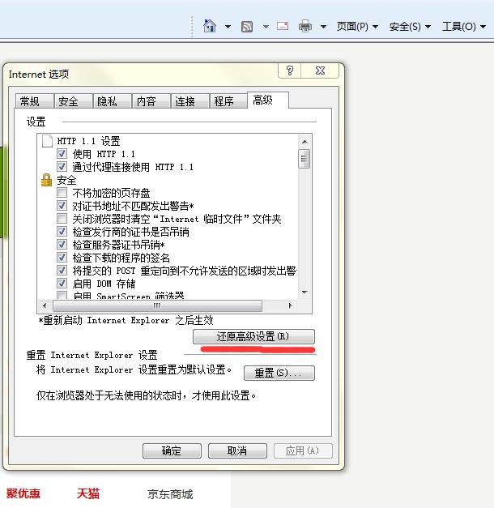Disable 启用 DOM 存储 checkbox
This screenshot has height=508, width=494.
(62, 283)
